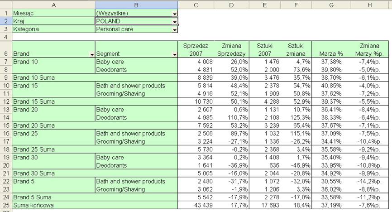Click the Brand 15 label cell
Screen dimensions: 392x212
(53, 86)
